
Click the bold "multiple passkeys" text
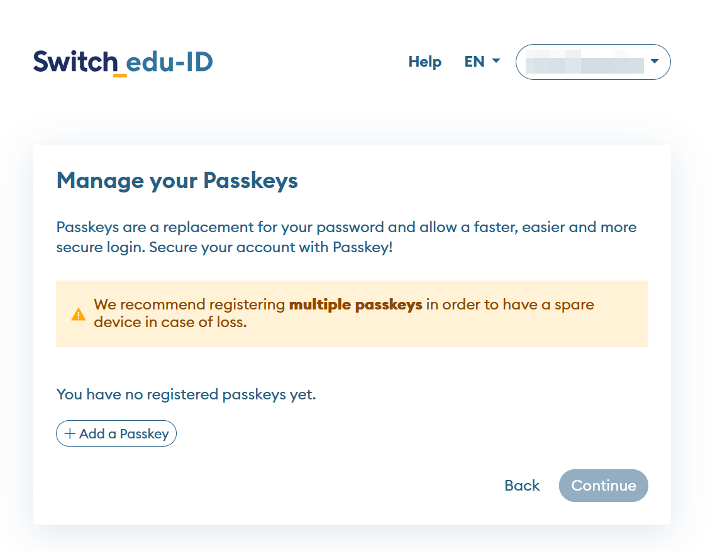[x=355, y=305]
